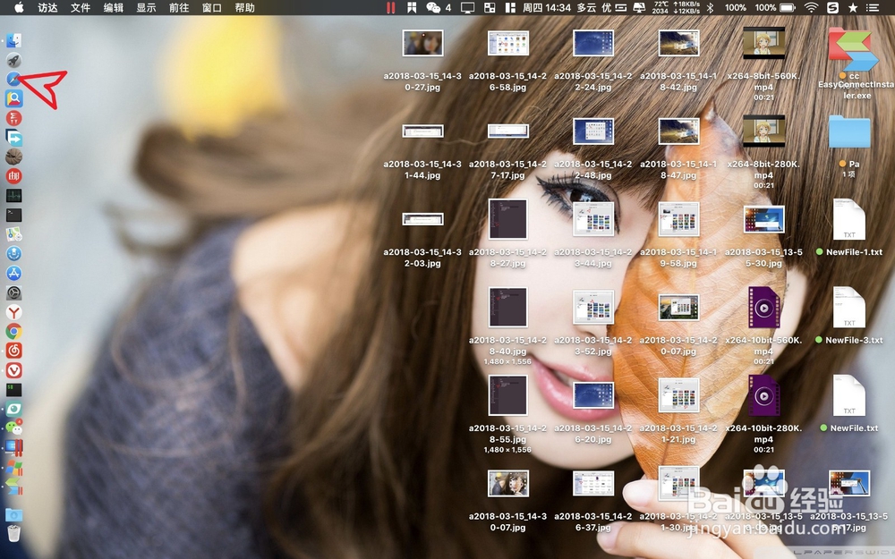Viewport: 895px width, 559px height.
Task: Select a2018-03-15_14-30-27.jpg thumbnail
Action: click(423, 43)
